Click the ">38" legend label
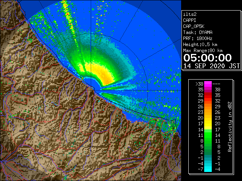The width and height of the screenshot is (242, 181). [x=200, y=84]
